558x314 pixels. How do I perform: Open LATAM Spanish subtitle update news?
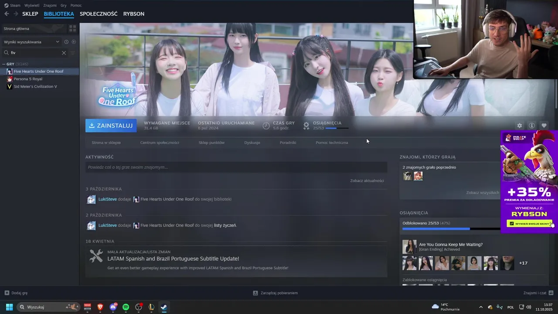tap(173, 259)
